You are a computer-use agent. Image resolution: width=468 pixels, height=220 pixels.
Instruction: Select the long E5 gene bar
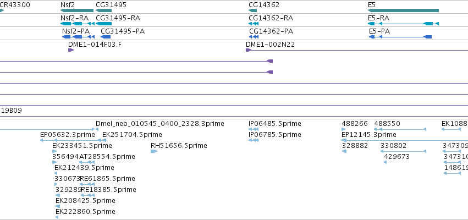[403, 10]
